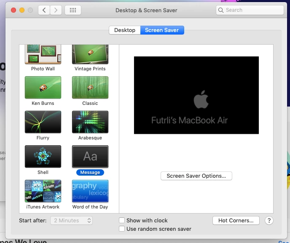Show all preferences with the grid icon
290x243 pixels.
(73, 10)
